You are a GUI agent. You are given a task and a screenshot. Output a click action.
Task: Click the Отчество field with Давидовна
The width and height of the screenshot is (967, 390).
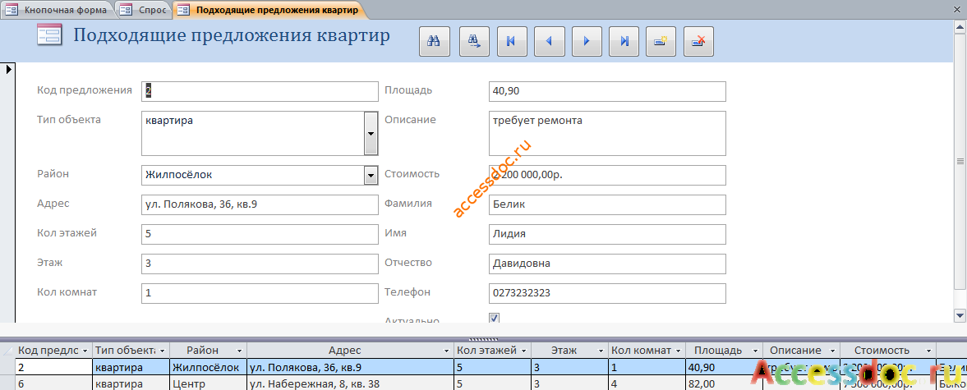(607, 264)
